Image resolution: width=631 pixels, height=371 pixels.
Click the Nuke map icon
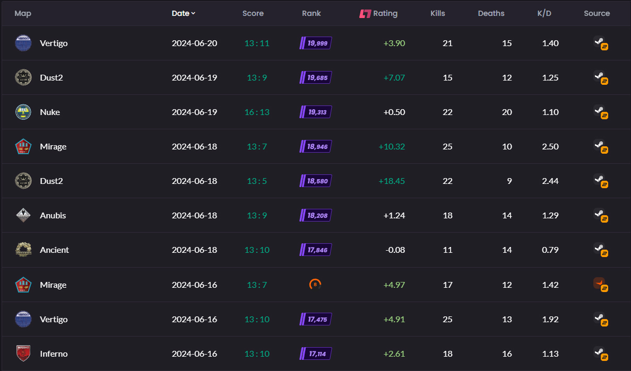tap(23, 112)
